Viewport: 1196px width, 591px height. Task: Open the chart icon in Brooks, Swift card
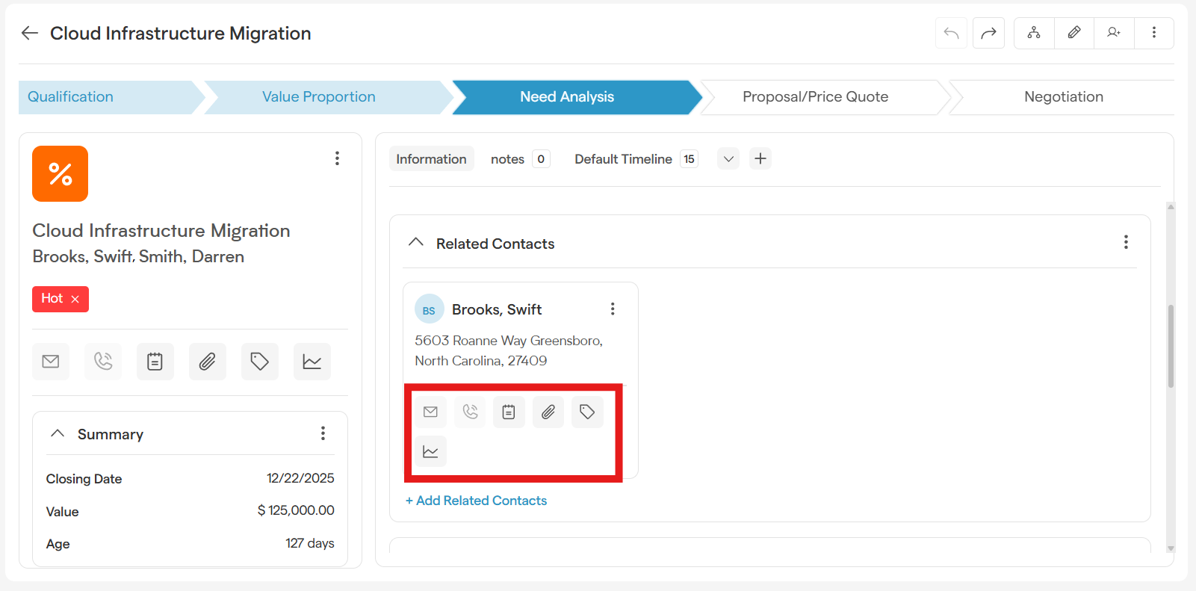click(431, 451)
